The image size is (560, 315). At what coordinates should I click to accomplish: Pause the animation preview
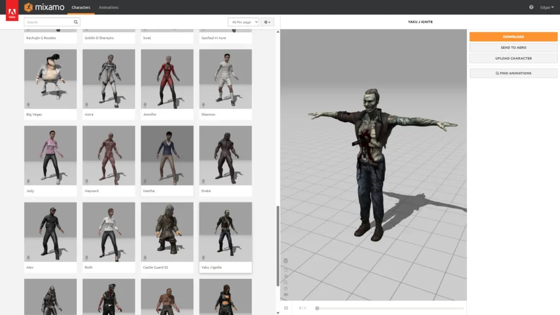point(286,308)
